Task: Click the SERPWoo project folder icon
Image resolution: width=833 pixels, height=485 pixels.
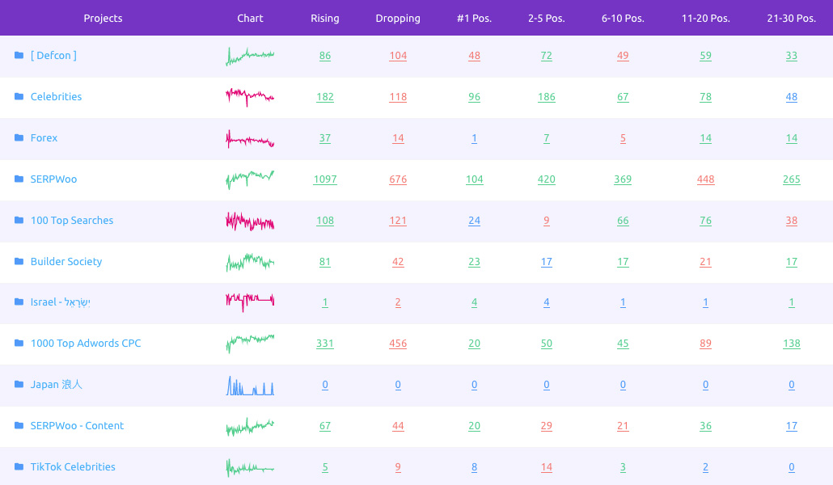Action: coord(18,179)
